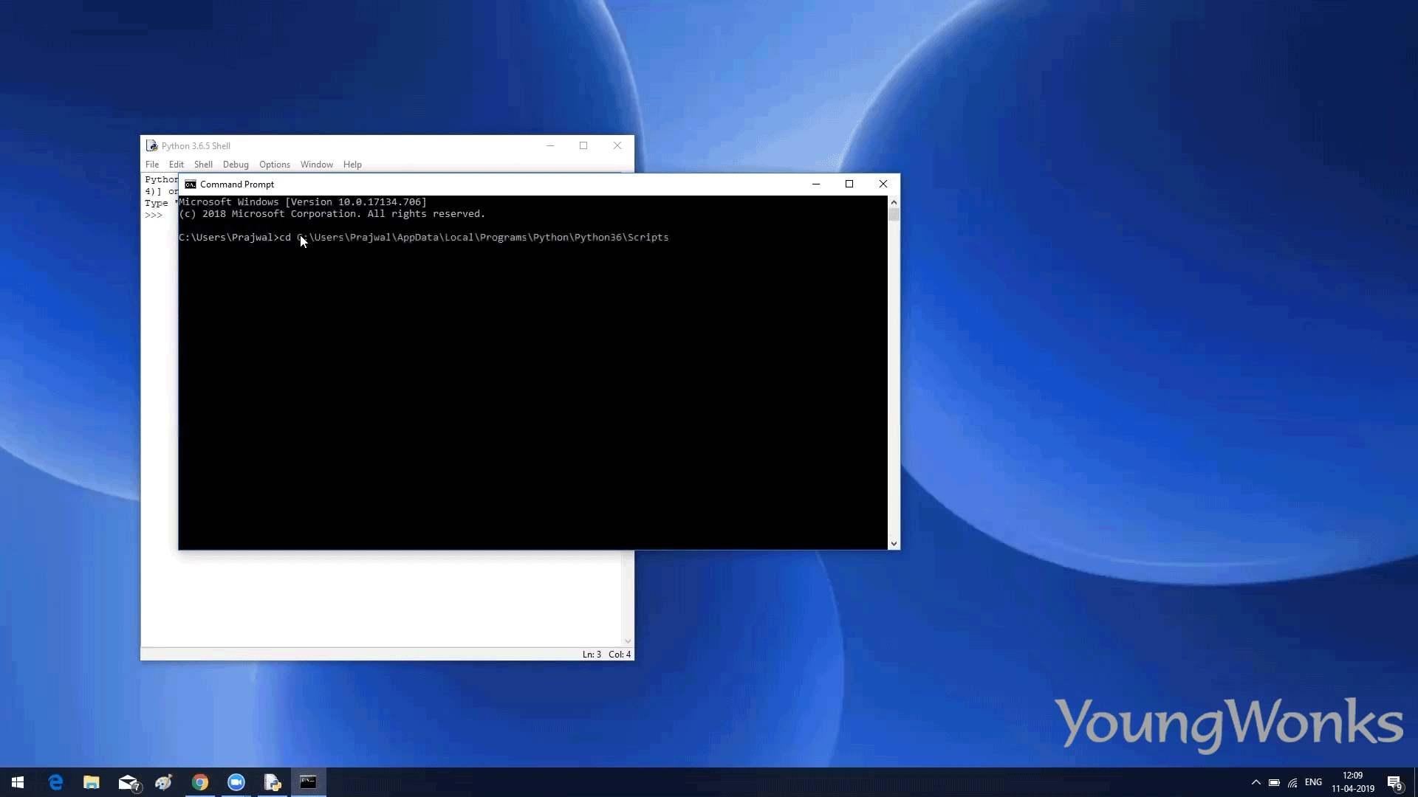
Task: Close the Command Prompt window
Action: tap(883, 184)
